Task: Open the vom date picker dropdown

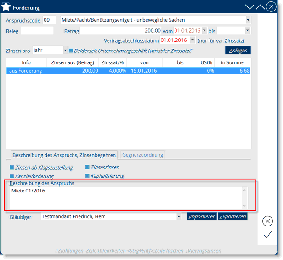Action: click(x=204, y=30)
